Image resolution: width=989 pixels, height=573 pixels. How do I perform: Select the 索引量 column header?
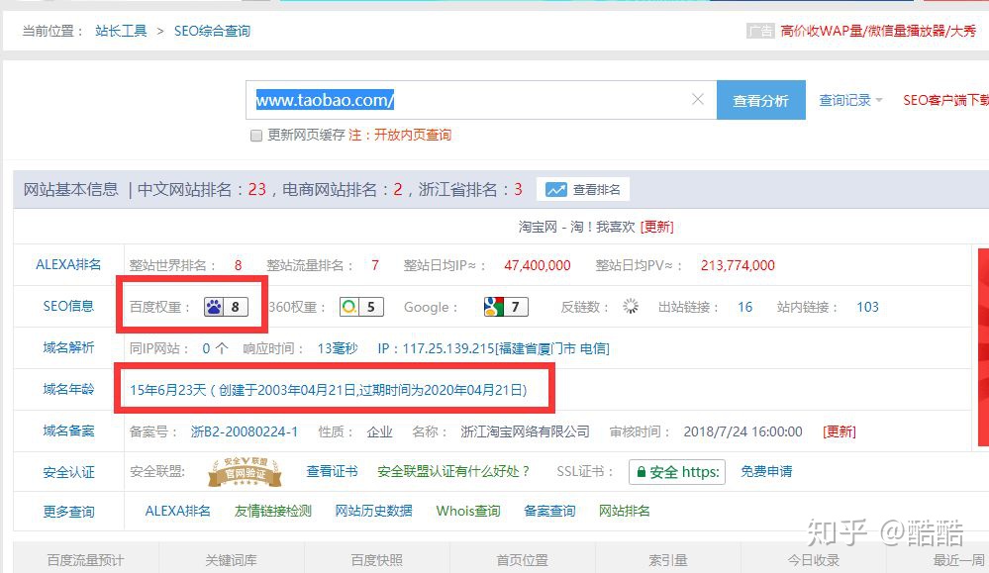pos(668,560)
